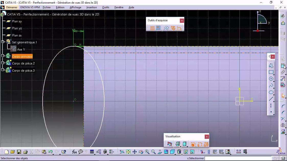The width and height of the screenshot is (287, 161).
Task: Select the Point sketch tool
Action: tap(271, 112)
